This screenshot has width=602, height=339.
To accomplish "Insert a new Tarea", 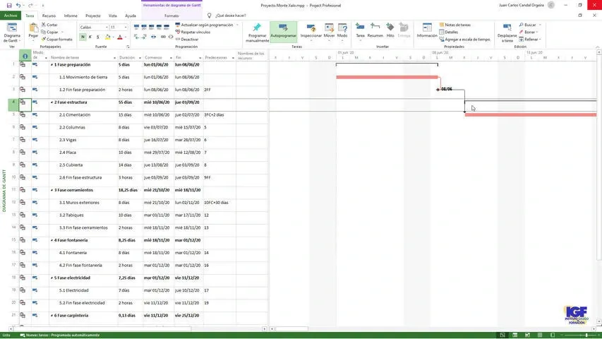I will pyautogui.click(x=360, y=32).
